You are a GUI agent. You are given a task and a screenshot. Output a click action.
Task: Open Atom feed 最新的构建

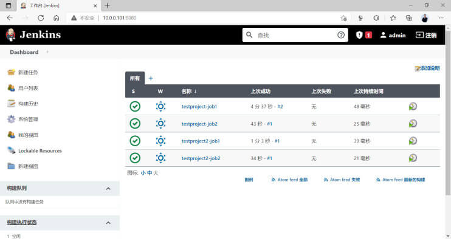tap(401, 180)
